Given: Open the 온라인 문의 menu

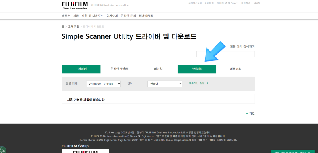Looking at the screenshot, I should [x=128, y=16].
